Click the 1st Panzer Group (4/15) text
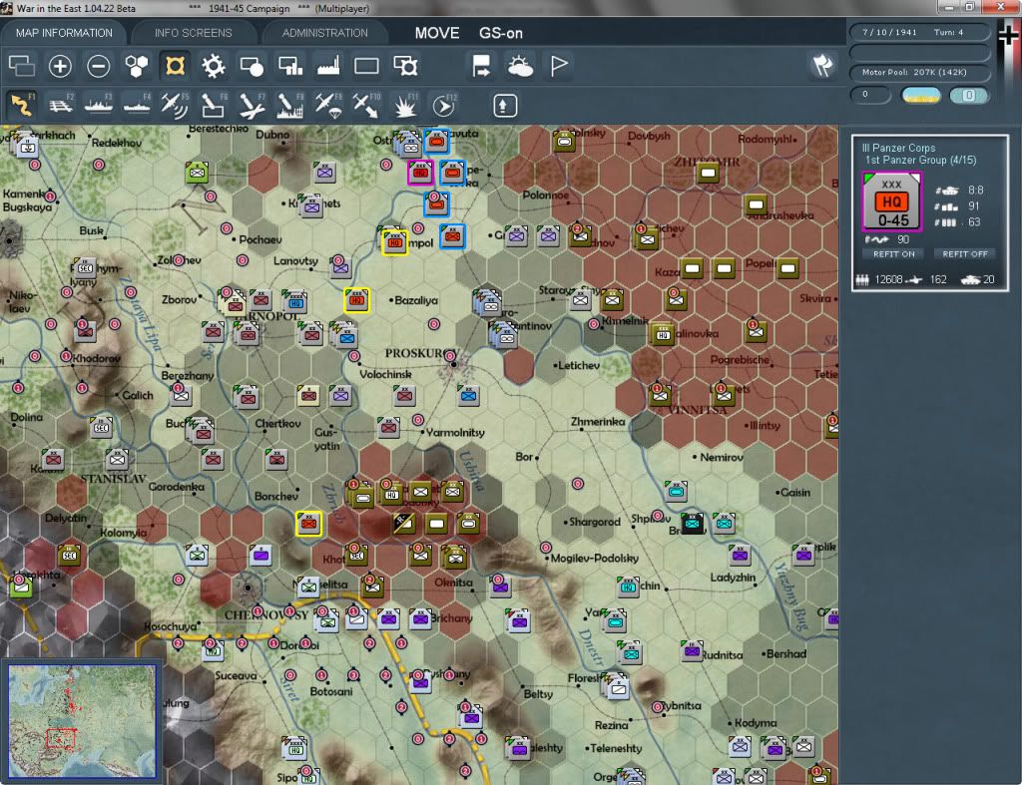The image size is (1022, 785). pos(920,161)
